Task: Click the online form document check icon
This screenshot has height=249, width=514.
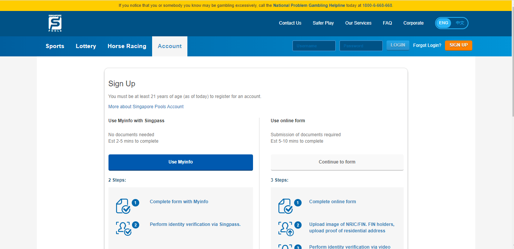Action: tap(285, 206)
